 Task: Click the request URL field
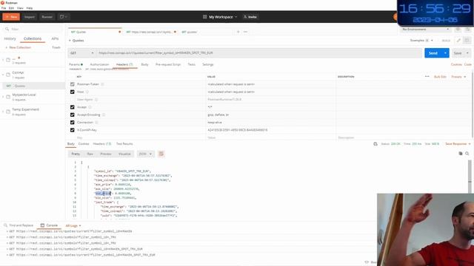(258, 53)
